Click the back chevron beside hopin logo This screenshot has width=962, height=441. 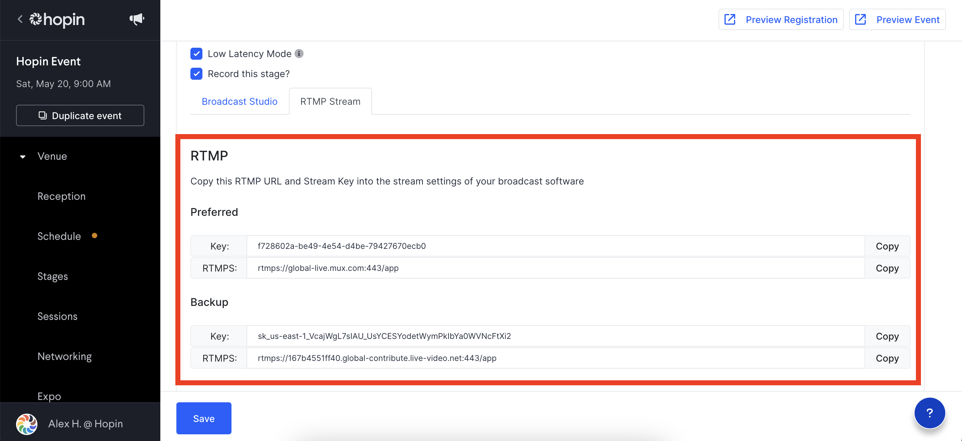(20, 19)
